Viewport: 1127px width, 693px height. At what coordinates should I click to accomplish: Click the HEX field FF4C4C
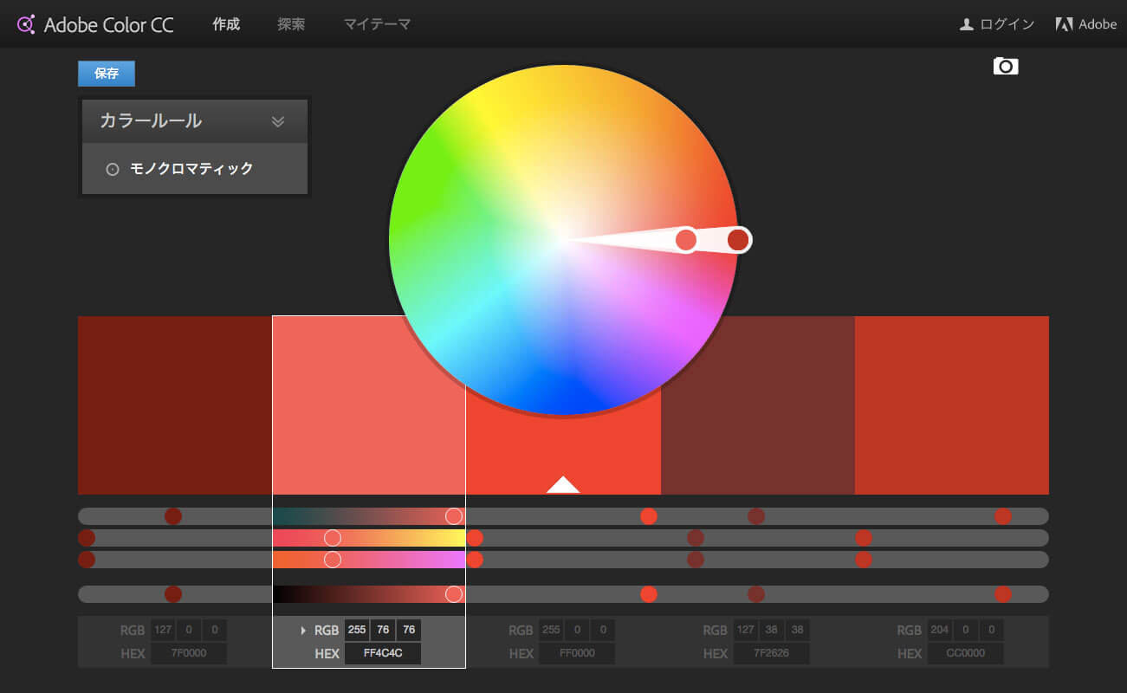pyautogui.click(x=383, y=654)
